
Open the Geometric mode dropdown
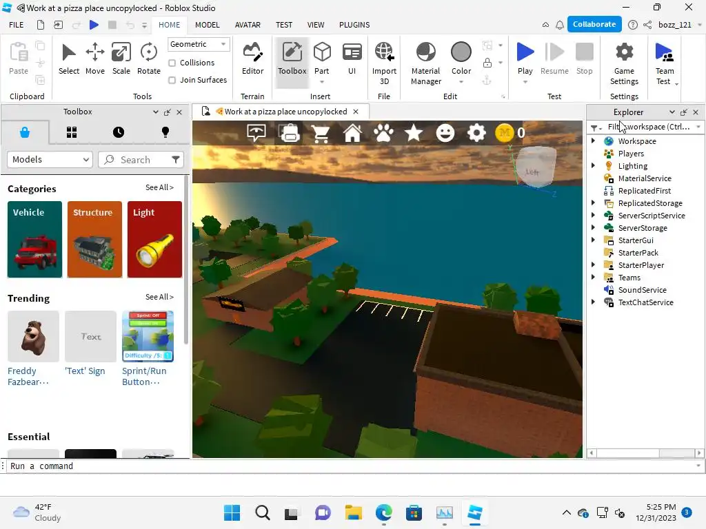199,44
